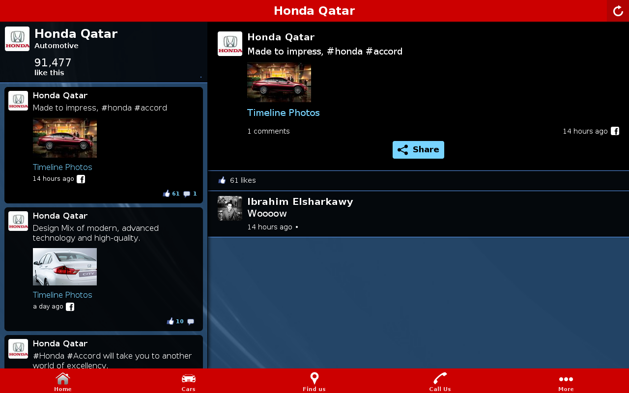The height and width of the screenshot is (393, 629).
Task: Open Timeline Photos link under 'Made to impress' feed post
Action: click(x=62, y=167)
